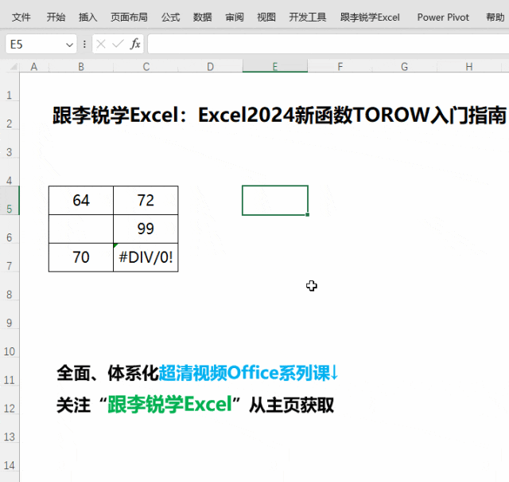509x482 pixels.
Task: Click the empty cell B6 in the table
Action: (81, 229)
